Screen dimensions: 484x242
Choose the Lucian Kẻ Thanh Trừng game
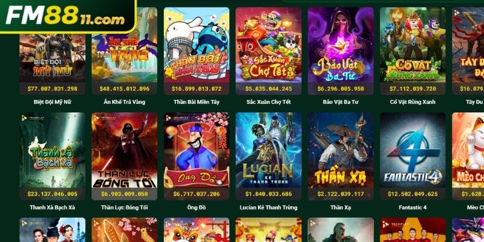(269, 150)
